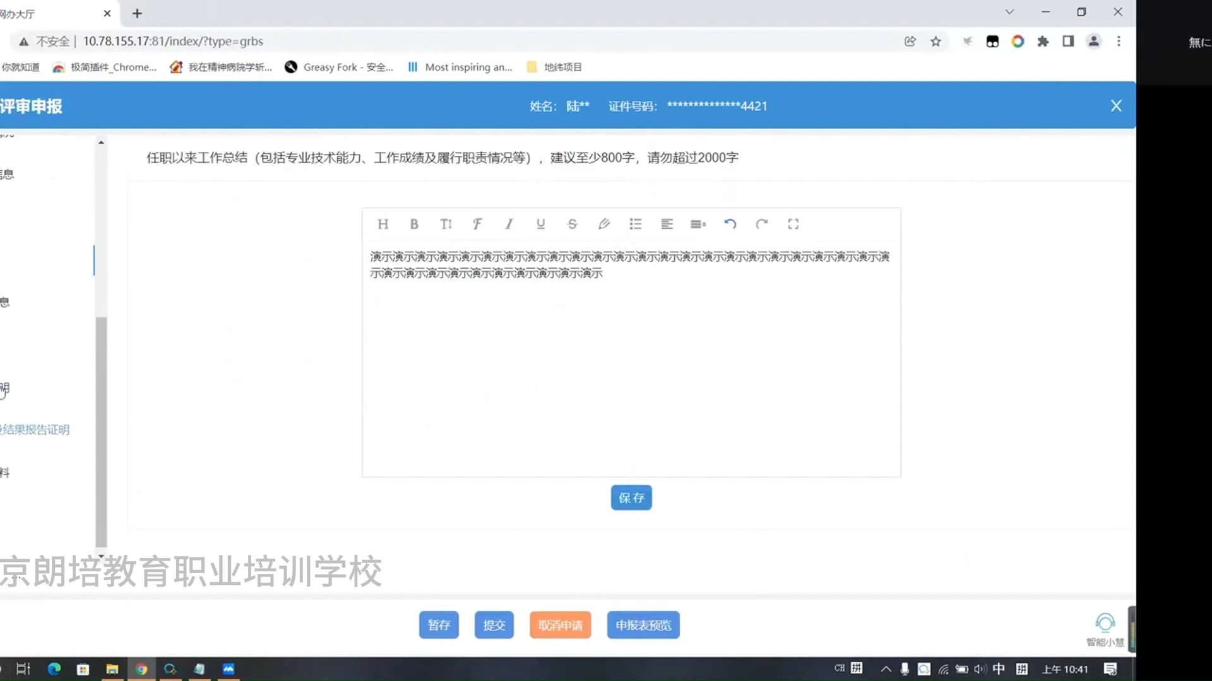
Task: Open the font family tool
Action: click(477, 224)
